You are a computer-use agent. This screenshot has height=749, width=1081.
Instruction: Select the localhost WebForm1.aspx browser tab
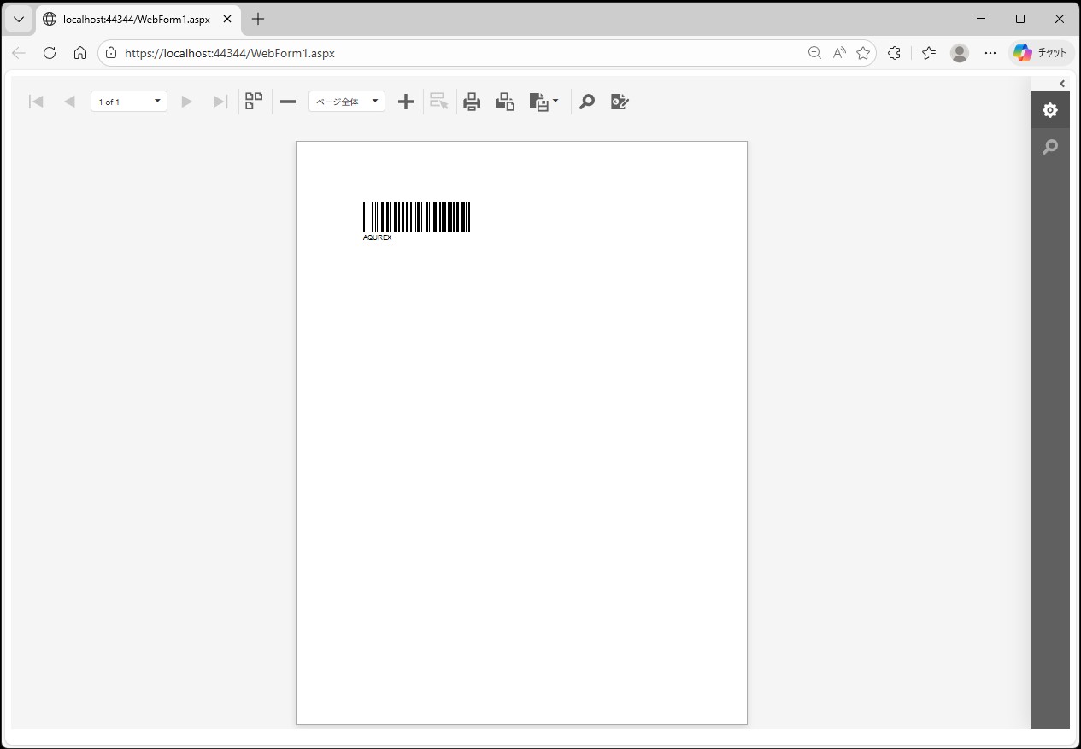coord(137,19)
